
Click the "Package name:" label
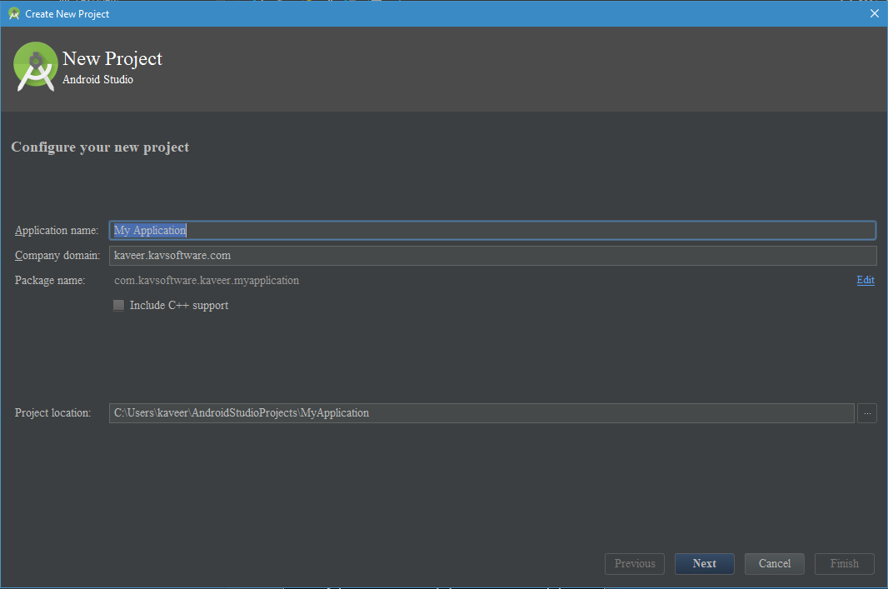(x=50, y=281)
